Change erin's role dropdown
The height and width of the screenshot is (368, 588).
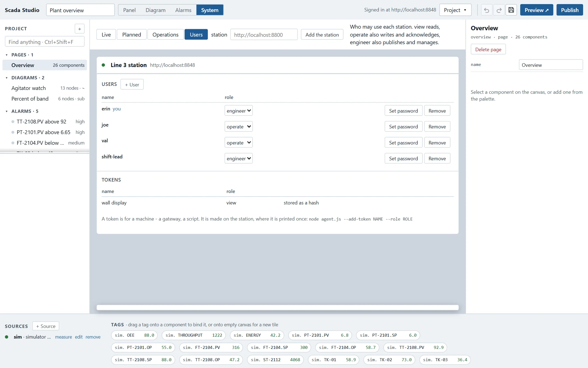coord(238,111)
